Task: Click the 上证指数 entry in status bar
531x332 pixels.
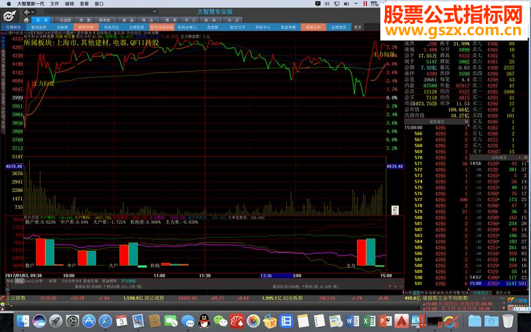Action: (x=16, y=298)
